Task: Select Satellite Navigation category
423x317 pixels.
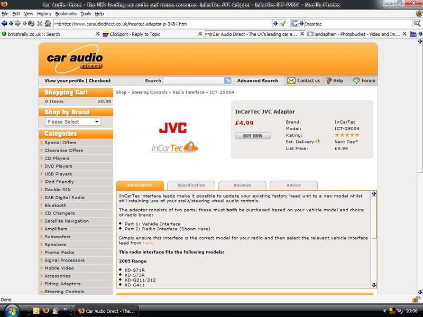Action: coord(67,221)
